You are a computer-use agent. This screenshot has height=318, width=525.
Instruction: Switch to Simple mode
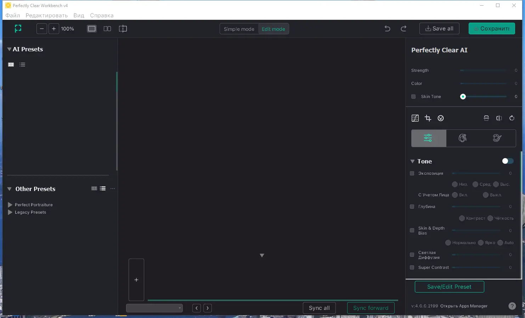pos(239,29)
